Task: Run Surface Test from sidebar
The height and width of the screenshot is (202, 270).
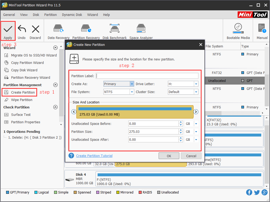Action: point(17,115)
